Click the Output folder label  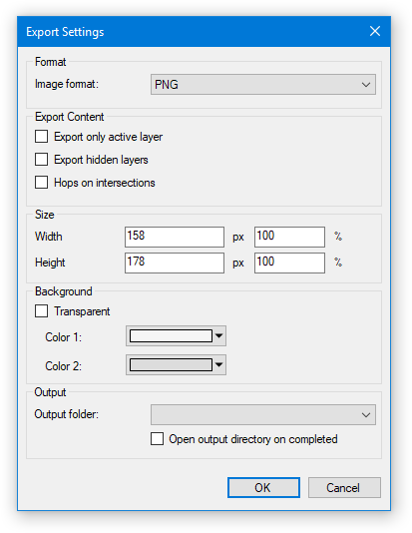coord(66,414)
